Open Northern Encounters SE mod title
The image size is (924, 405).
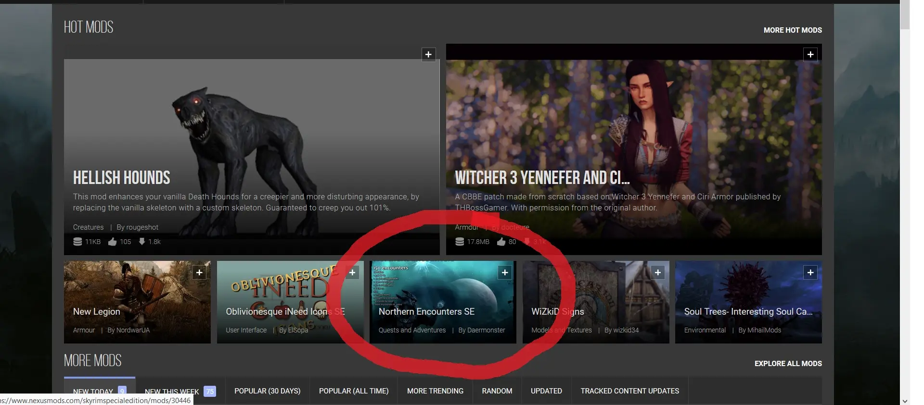[426, 311]
